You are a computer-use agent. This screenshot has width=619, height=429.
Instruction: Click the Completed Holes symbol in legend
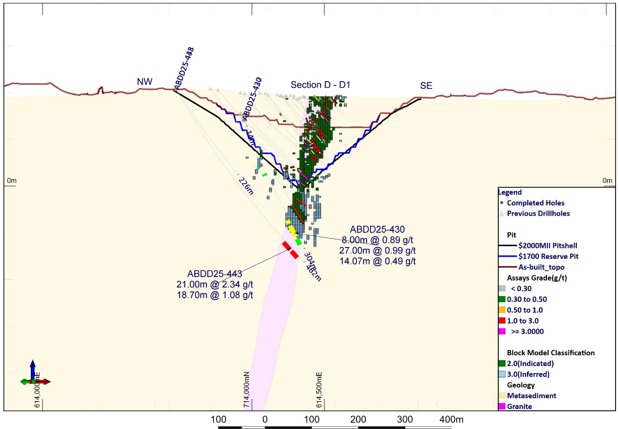click(502, 203)
